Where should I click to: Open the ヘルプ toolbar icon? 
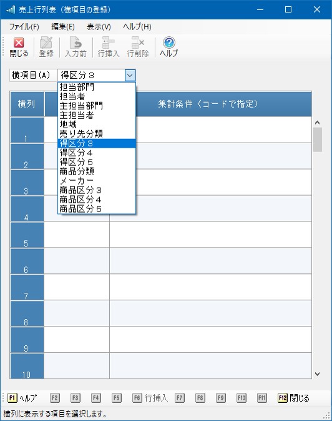point(168,47)
